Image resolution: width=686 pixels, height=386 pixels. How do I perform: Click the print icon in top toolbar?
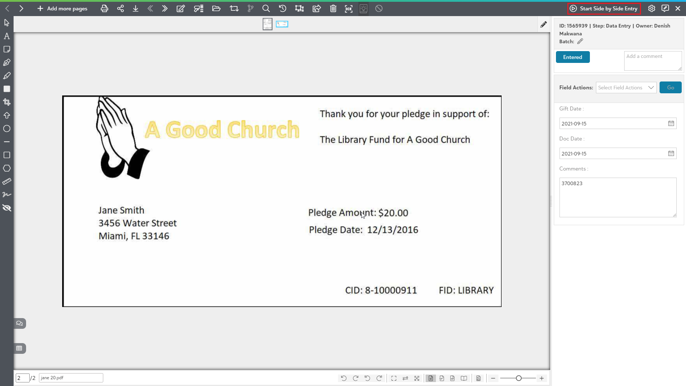point(104,9)
